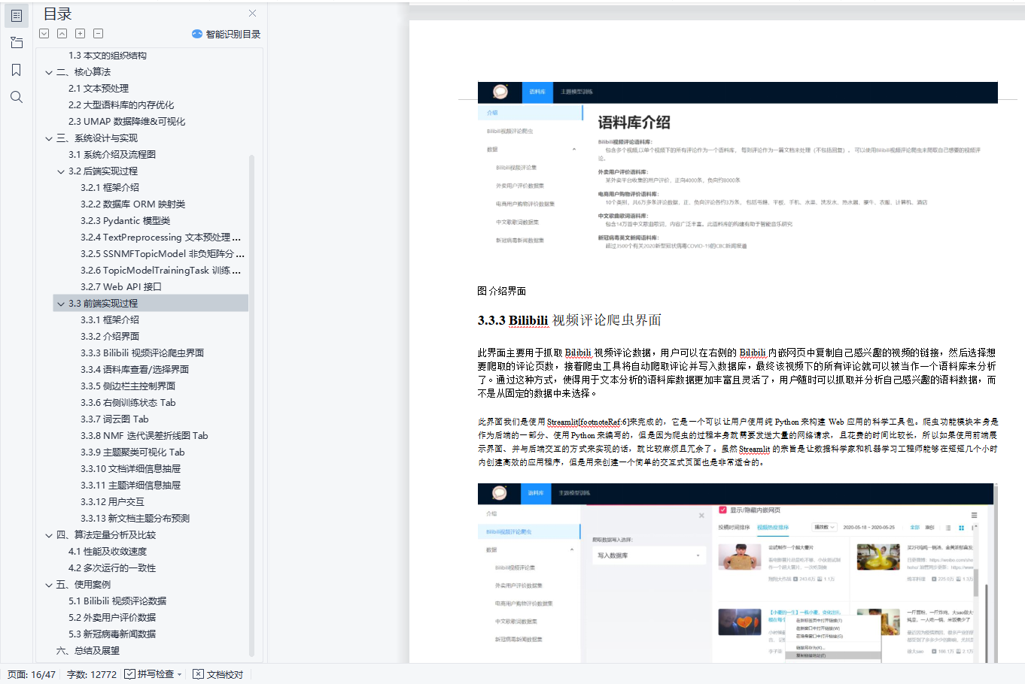Jump to 3.2.2 数据库 ORM 映射类

133,204
